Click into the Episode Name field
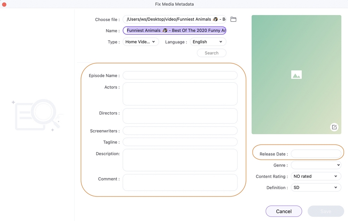This screenshot has height=221, width=348. click(x=180, y=75)
